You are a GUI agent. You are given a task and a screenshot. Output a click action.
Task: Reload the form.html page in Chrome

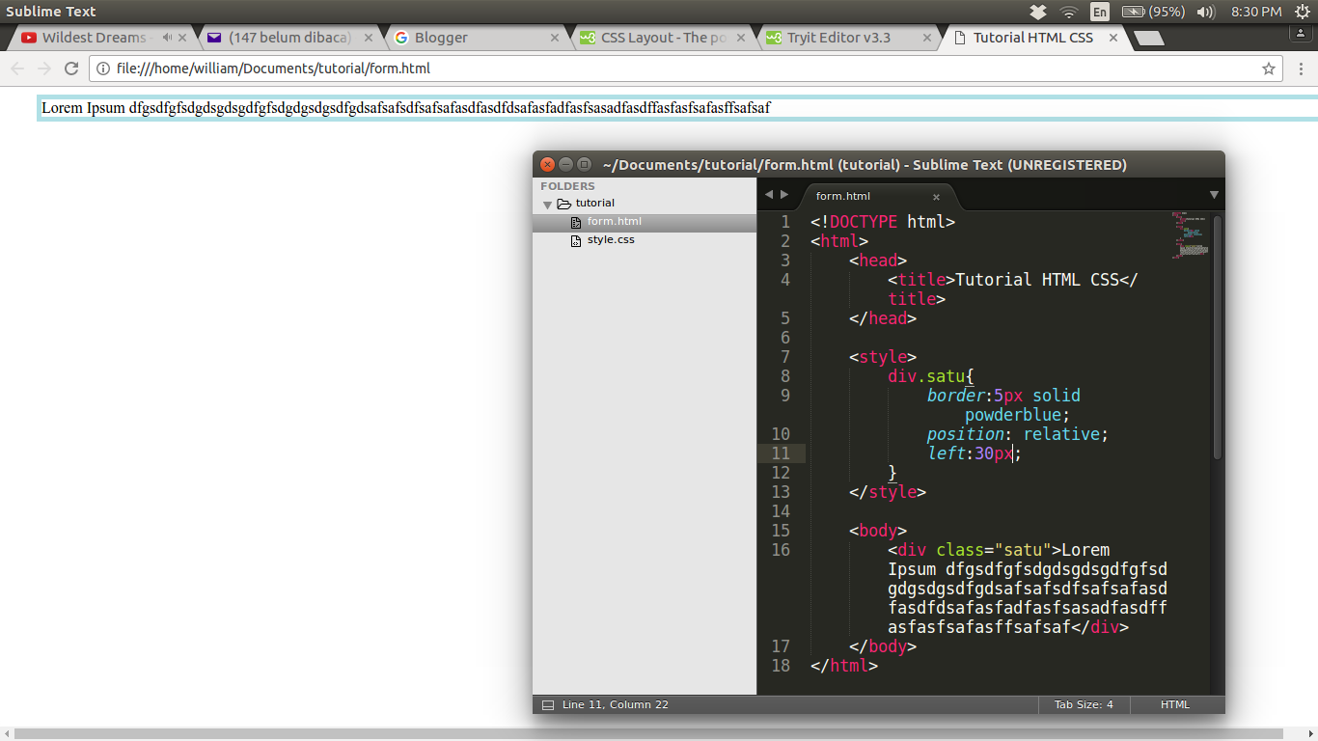[x=70, y=69]
